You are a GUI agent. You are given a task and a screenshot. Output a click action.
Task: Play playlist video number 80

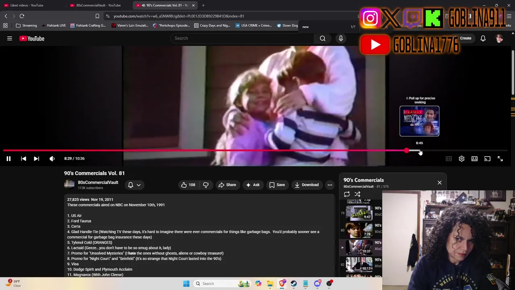pyautogui.click(x=359, y=230)
